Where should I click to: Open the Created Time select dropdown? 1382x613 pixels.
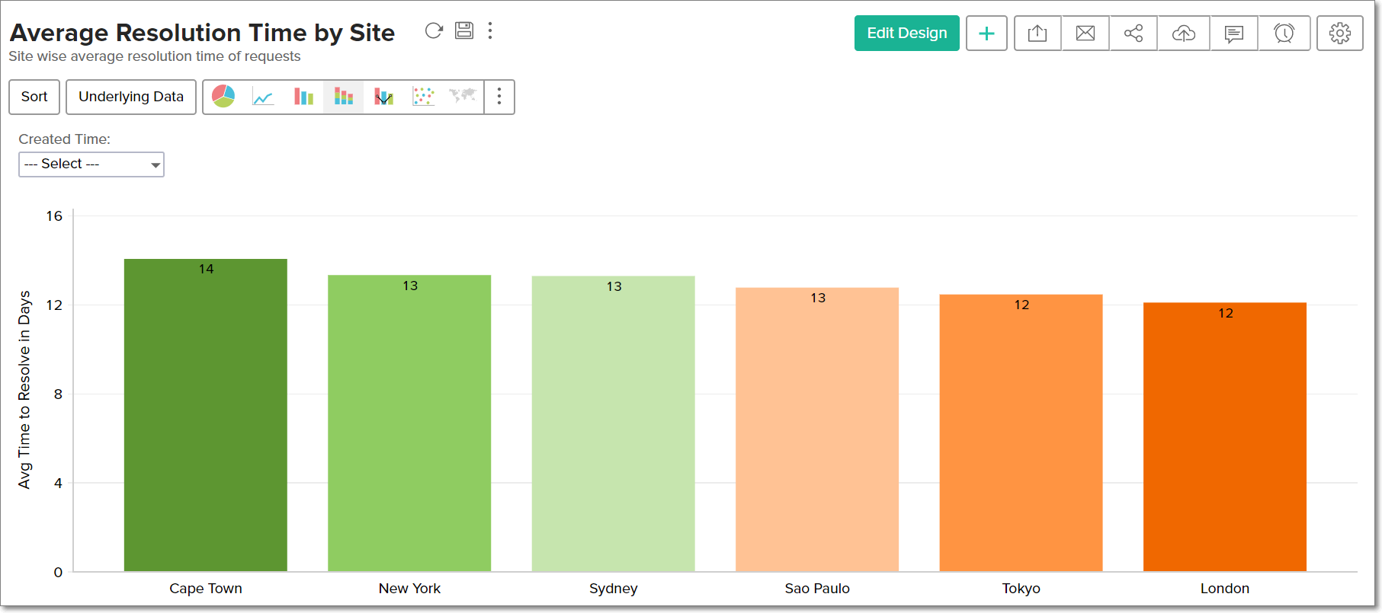(x=91, y=164)
